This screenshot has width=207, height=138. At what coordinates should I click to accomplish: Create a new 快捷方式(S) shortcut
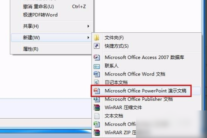coord(147,46)
